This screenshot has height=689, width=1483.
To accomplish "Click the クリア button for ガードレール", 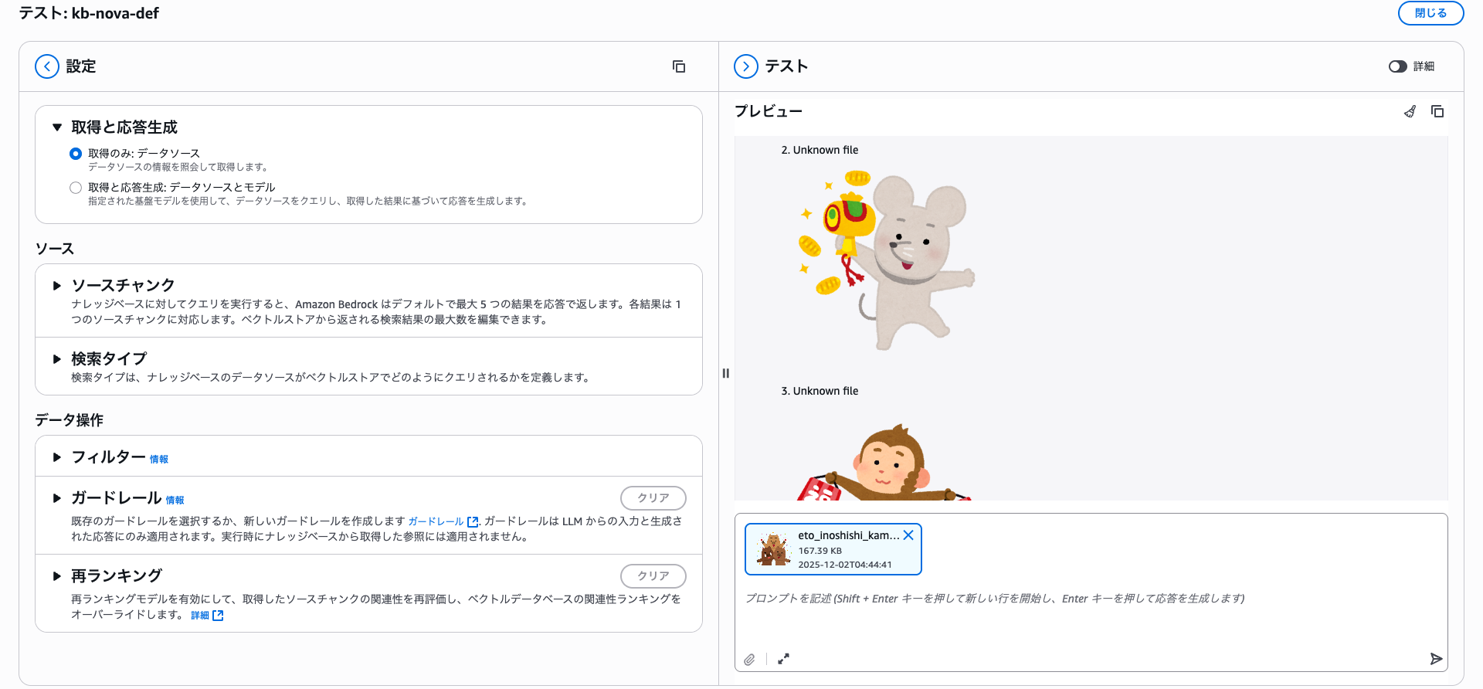I will tap(653, 498).
